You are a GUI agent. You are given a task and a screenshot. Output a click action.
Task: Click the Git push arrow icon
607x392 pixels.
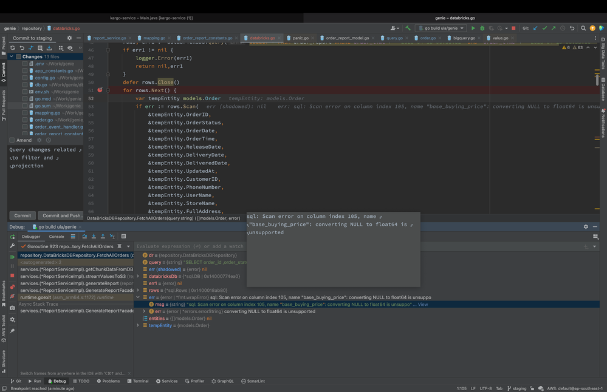click(x=553, y=28)
